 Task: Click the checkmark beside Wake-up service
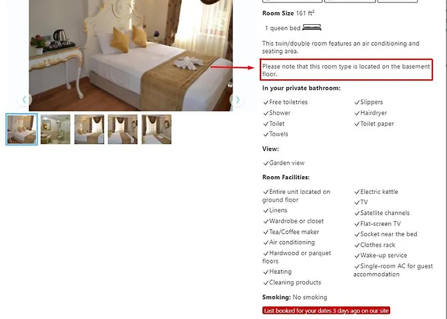coord(356,256)
